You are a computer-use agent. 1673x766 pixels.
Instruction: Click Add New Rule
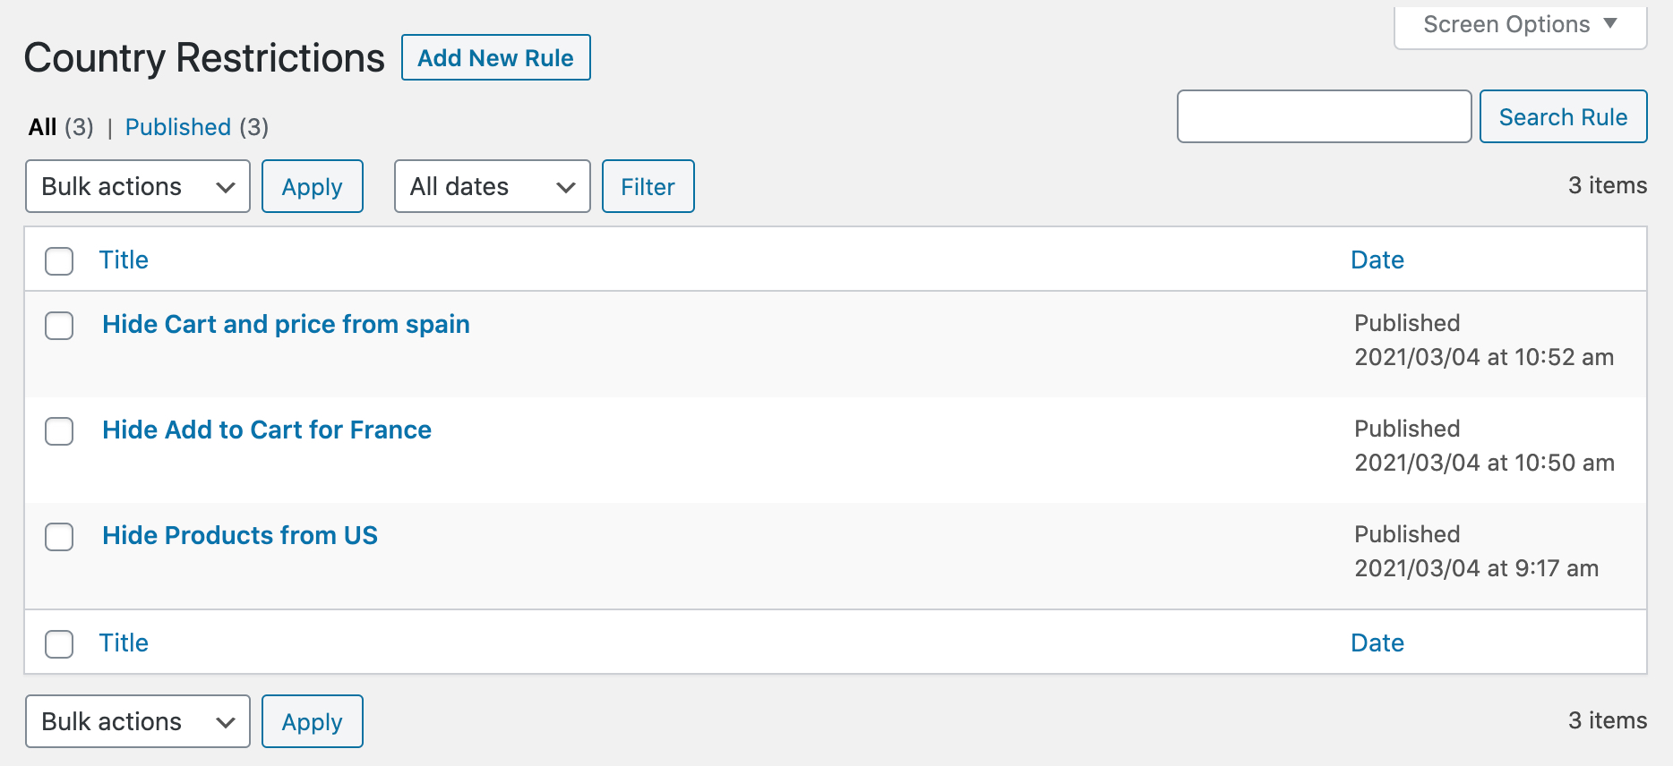click(495, 57)
